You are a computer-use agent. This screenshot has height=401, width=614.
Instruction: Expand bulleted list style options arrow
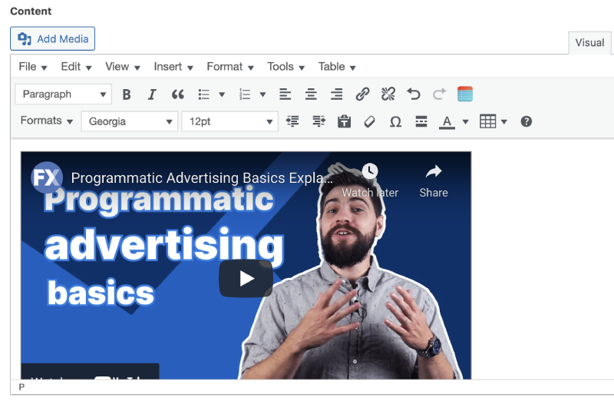point(222,94)
